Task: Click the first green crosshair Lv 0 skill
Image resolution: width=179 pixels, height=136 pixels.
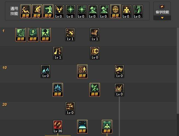Action: pos(71,11)
